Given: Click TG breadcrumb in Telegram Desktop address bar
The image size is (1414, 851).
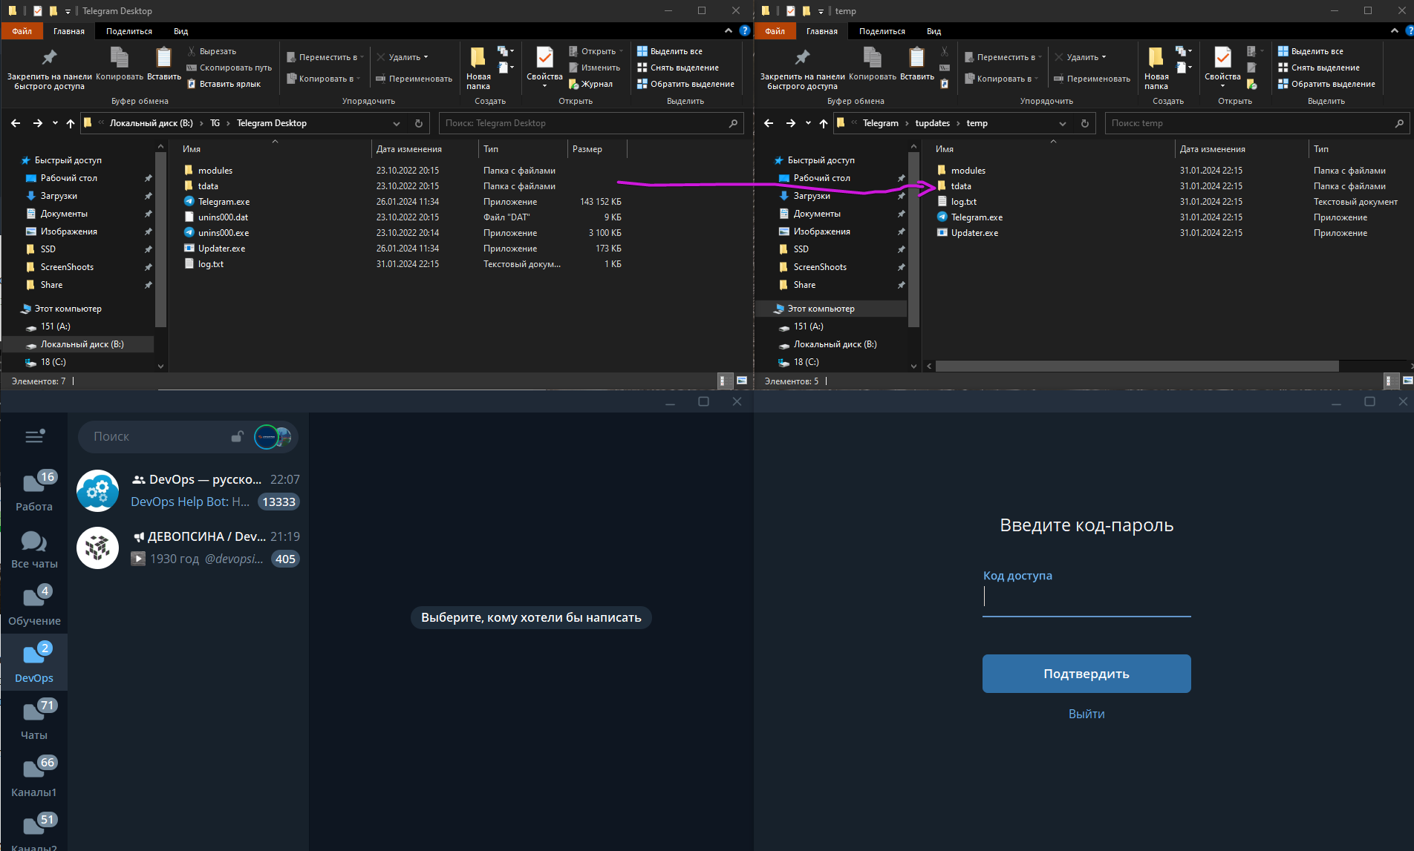Looking at the screenshot, I should 215,123.
